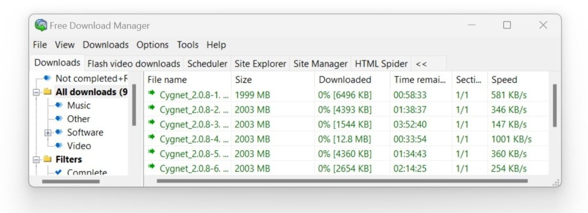Click the 0% [6496 KB] downloaded cell

point(345,95)
